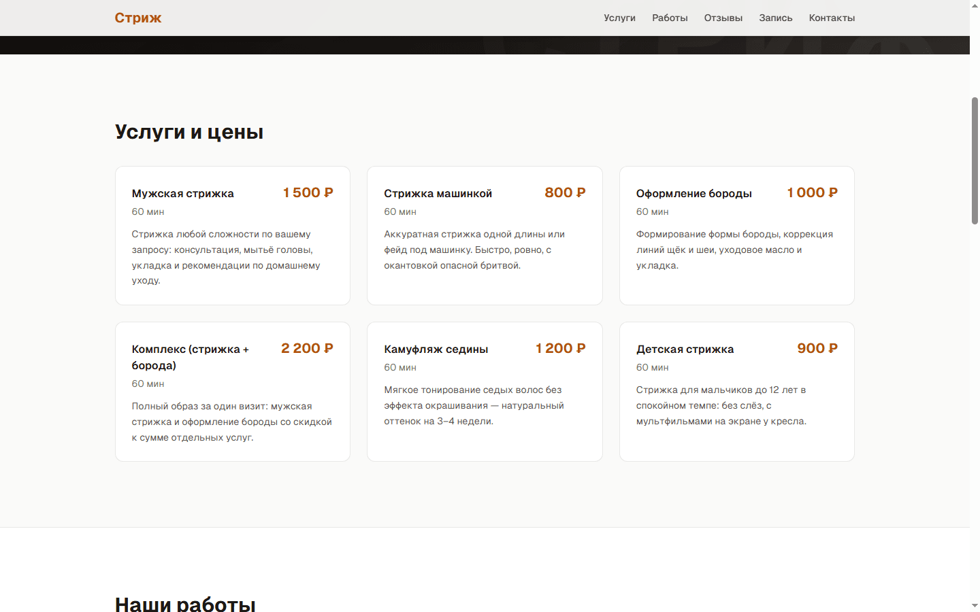The height and width of the screenshot is (612, 980).
Task: Click the page vertical scrollbar thumb
Action: pyautogui.click(x=975, y=160)
